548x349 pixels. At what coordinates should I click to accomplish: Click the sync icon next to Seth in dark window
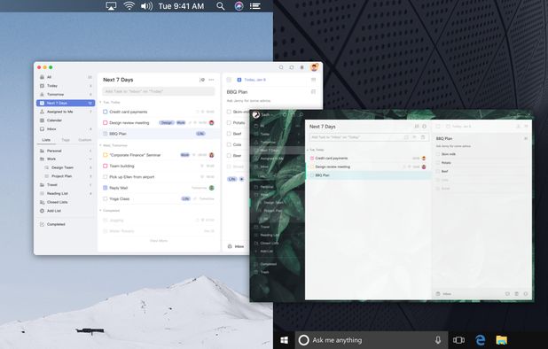pos(285,114)
